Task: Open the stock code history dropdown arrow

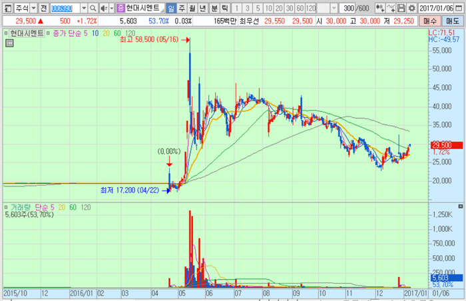Action: pos(84,8)
